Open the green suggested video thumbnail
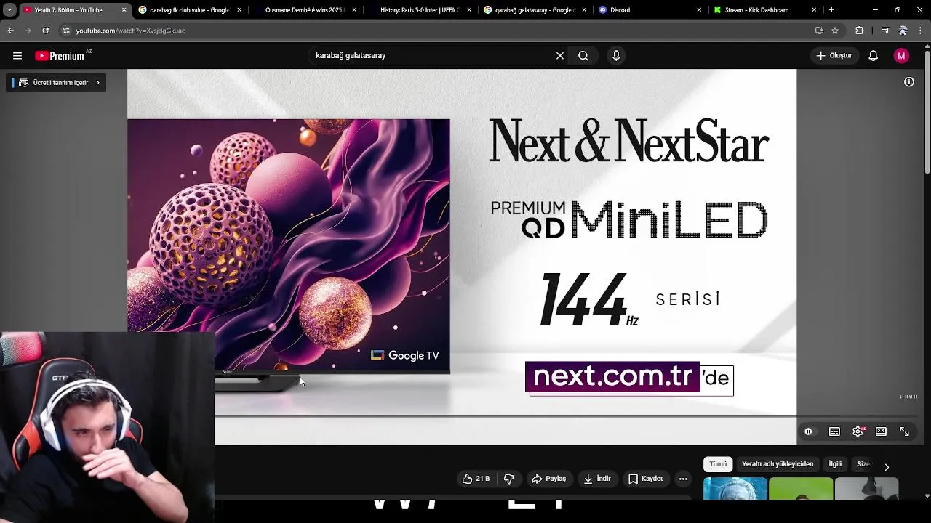 point(801,488)
